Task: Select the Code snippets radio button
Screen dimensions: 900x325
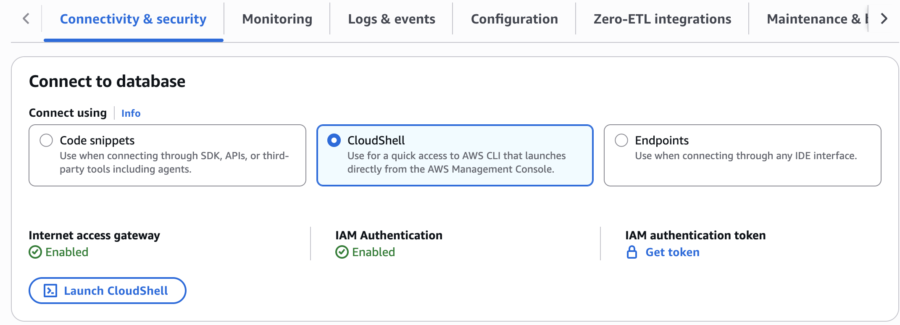Action: 46,140
